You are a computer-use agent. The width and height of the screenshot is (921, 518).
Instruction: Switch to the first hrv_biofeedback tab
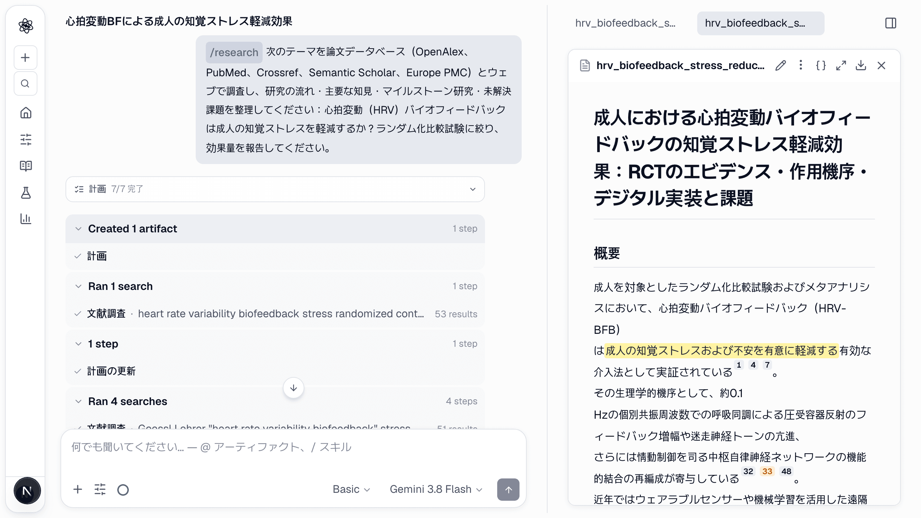pyautogui.click(x=625, y=23)
